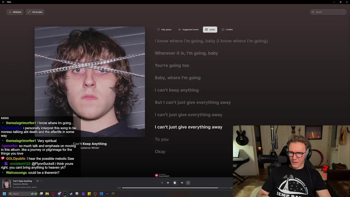Click total duration 3:48 label

[231, 188]
